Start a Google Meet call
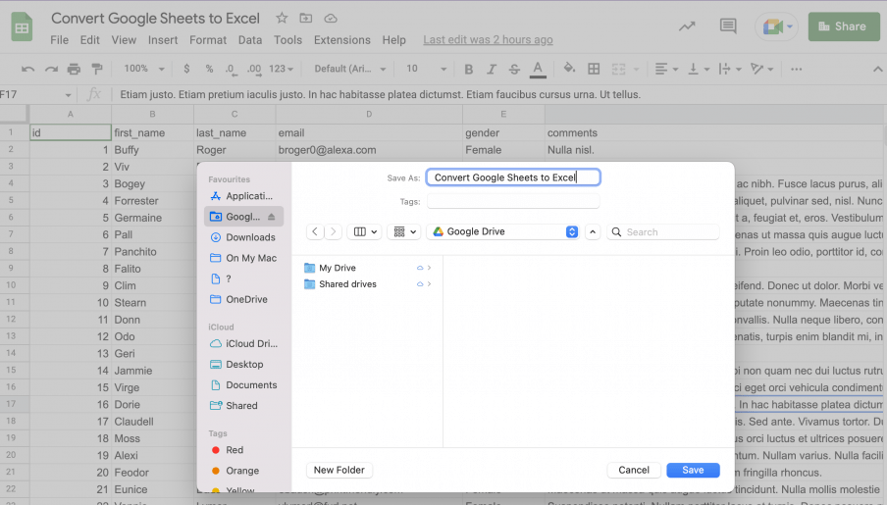This screenshot has width=887, height=505. [x=776, y=26]
